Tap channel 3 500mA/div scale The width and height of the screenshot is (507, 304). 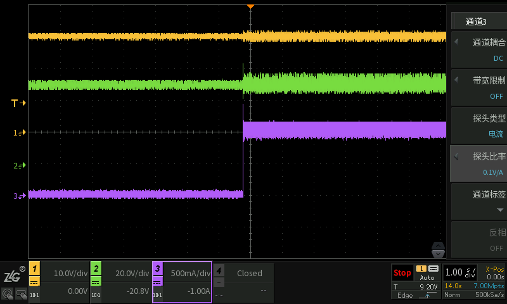pos(190,274)
